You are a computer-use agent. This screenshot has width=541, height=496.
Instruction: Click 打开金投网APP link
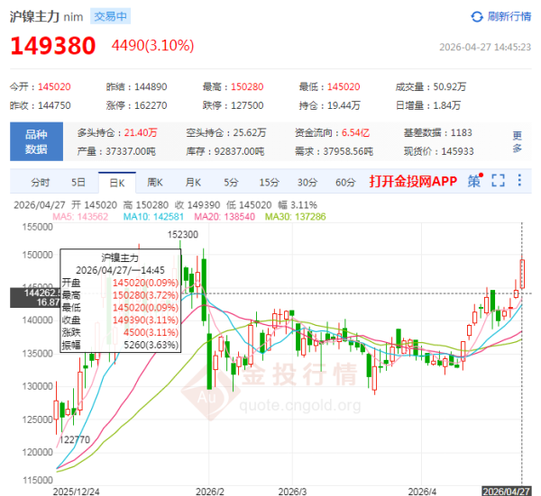click(413, 181)
